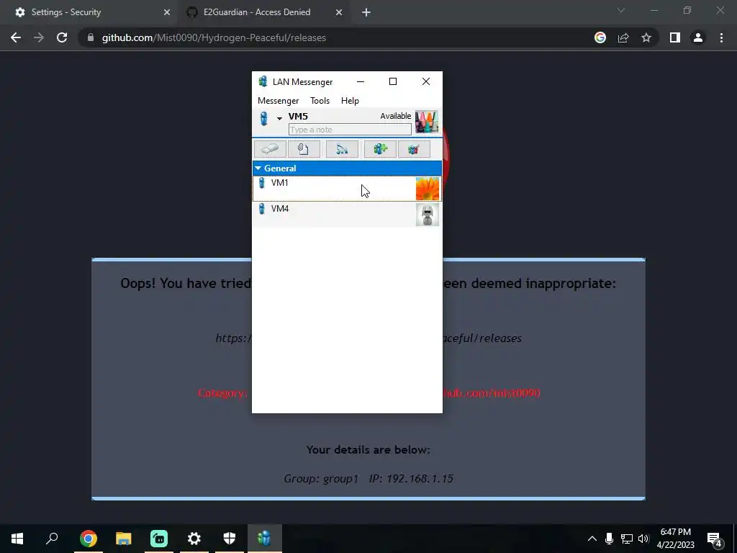
Task: Open the Tools menu
Action: click(320, 101)
